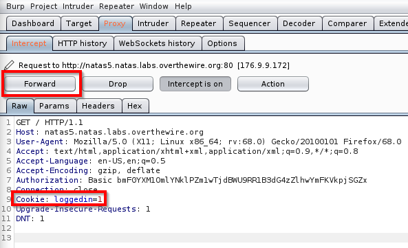Open the Burp menu

pos(15,6)
